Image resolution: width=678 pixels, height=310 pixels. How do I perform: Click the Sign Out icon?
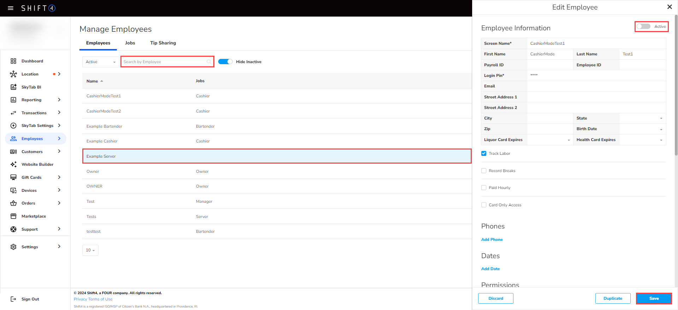point(13,299)
